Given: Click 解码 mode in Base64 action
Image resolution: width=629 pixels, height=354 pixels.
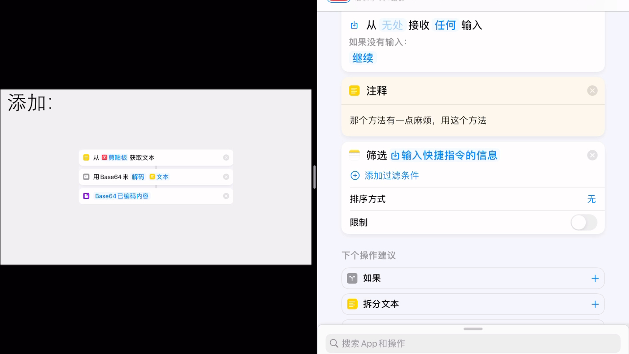Looking at the screenshot, I should click(x=138, y=177).
